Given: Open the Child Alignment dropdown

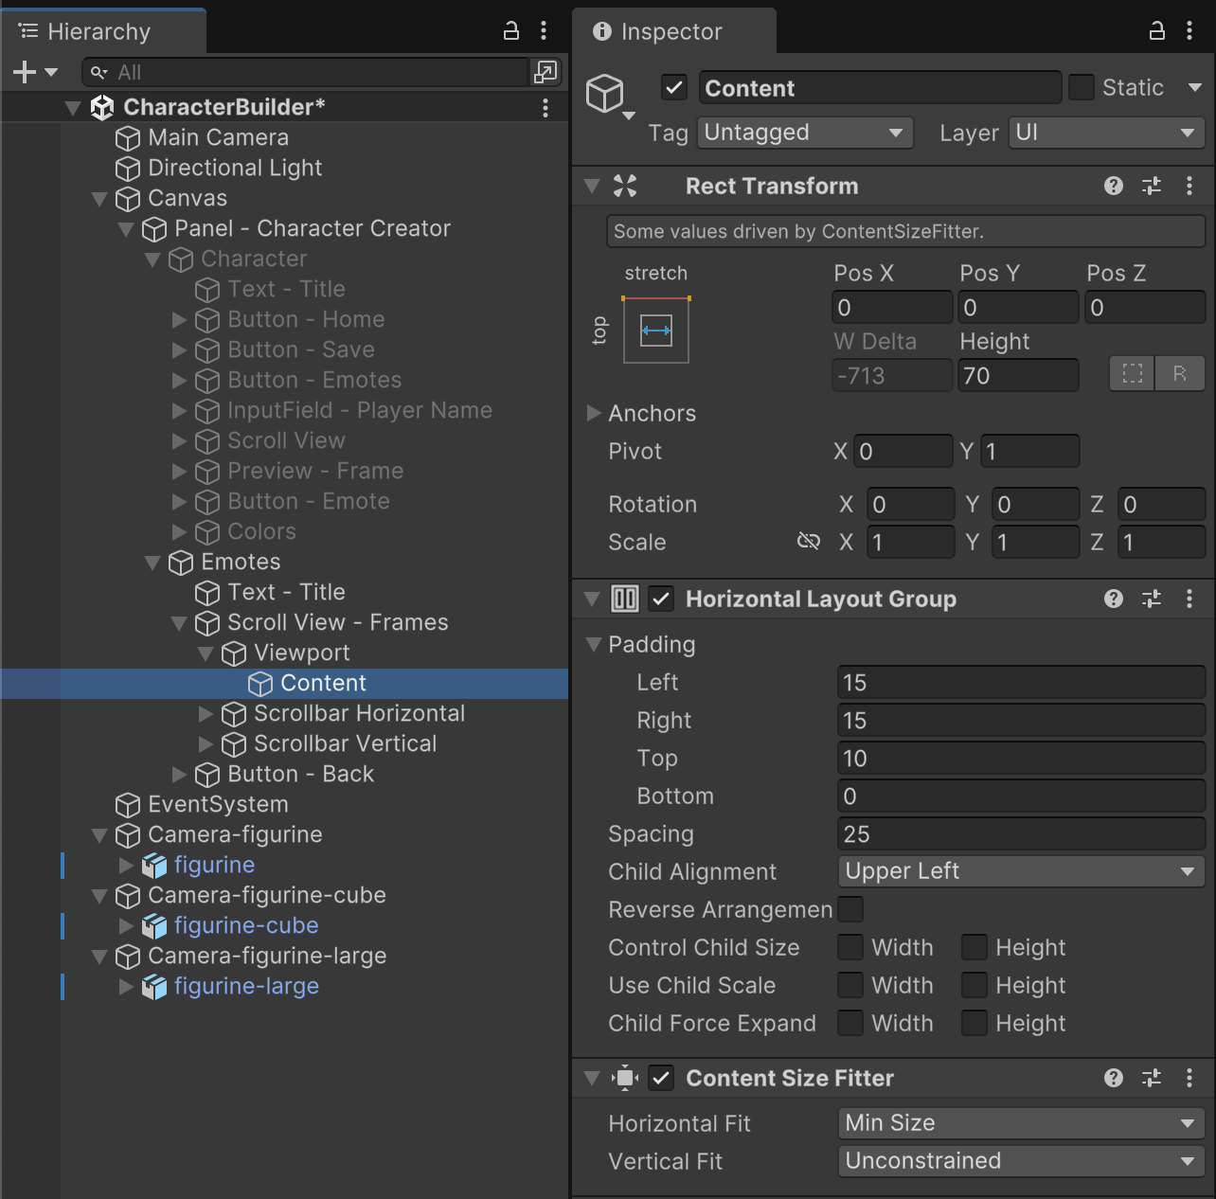Looking at the screenshot, I should tap(1020, 871).
